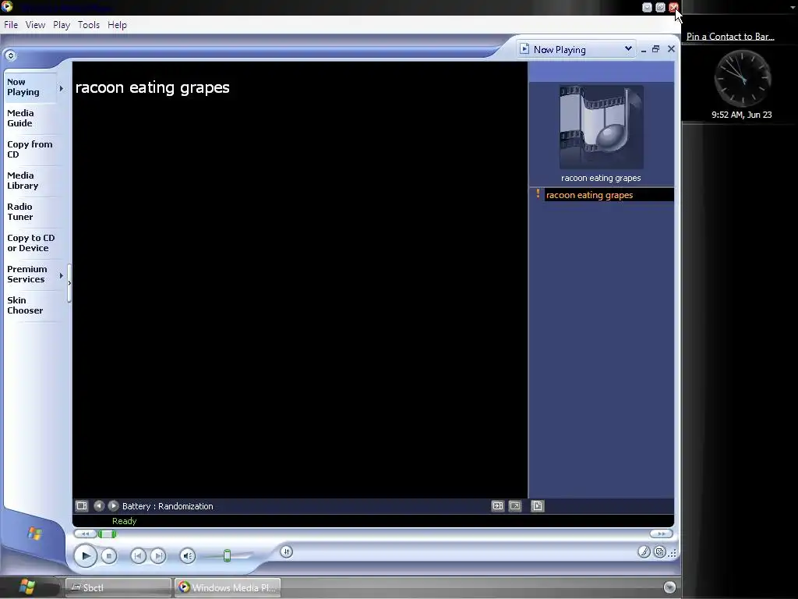Open Radio Tuner in the sidebar
The image size is (798, 599).
[31, 211]
